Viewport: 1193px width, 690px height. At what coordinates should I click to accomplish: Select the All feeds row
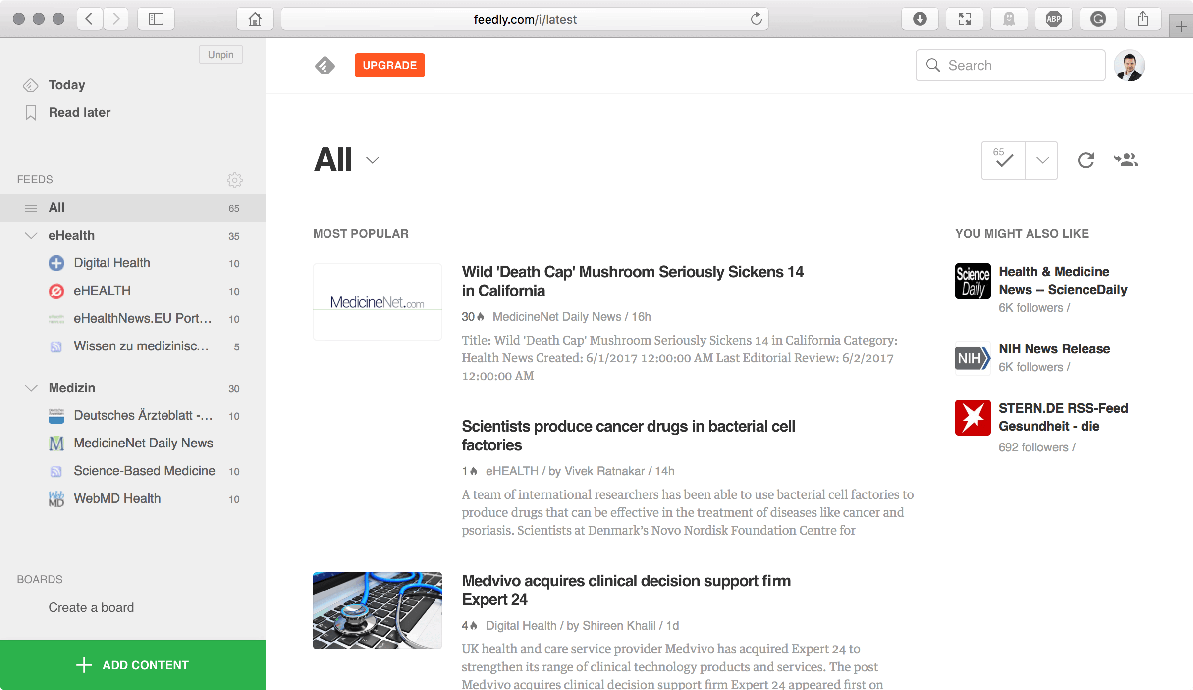coord(133,208)
